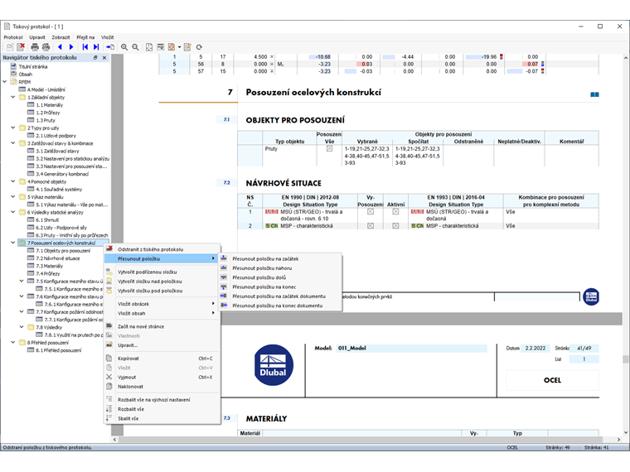Screen dimensions: 630x472
Task: Click the zoom out magnifier icon
Action: [135, 47]
